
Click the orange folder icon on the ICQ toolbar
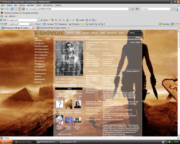point(52,20)
